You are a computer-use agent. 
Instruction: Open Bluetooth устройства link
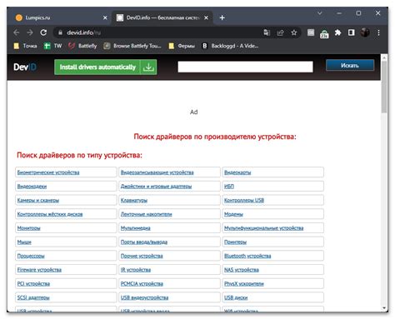tap(247, 256)
